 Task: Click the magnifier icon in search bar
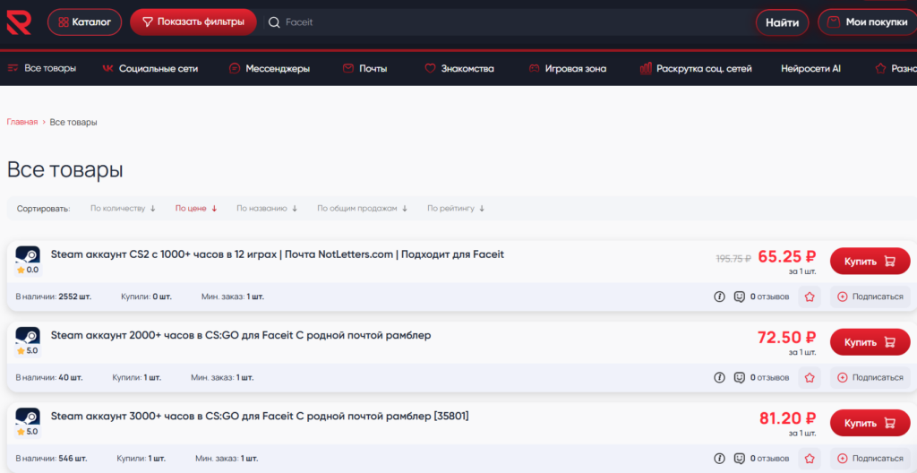(x=274, y=22)
